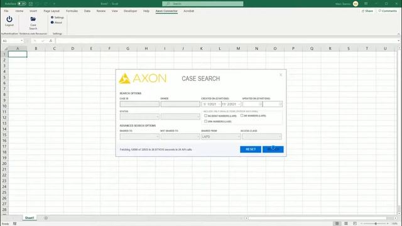Open Axon Connector Settings in the ribbon
The width and height of the screenshot is (402, 226).
(x=57, y=18)
